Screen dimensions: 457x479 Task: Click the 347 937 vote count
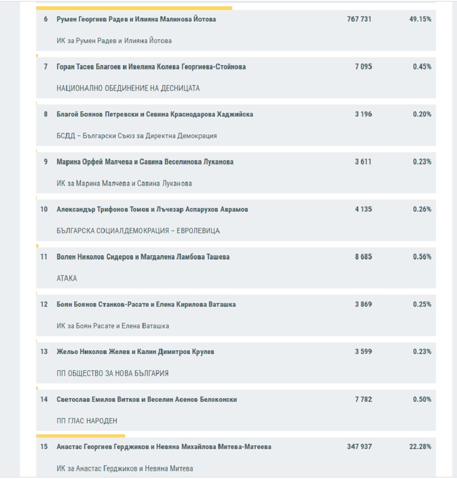[x=359, y=446]
